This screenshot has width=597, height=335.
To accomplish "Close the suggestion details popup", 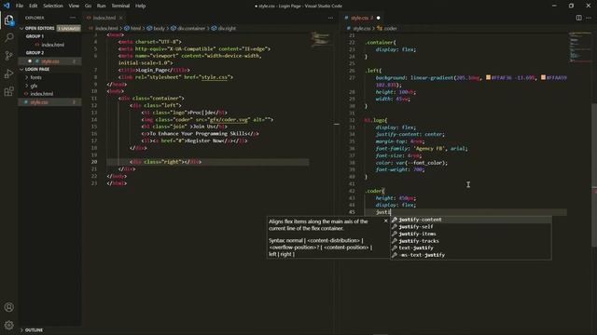I will click(x=385, y=221).
